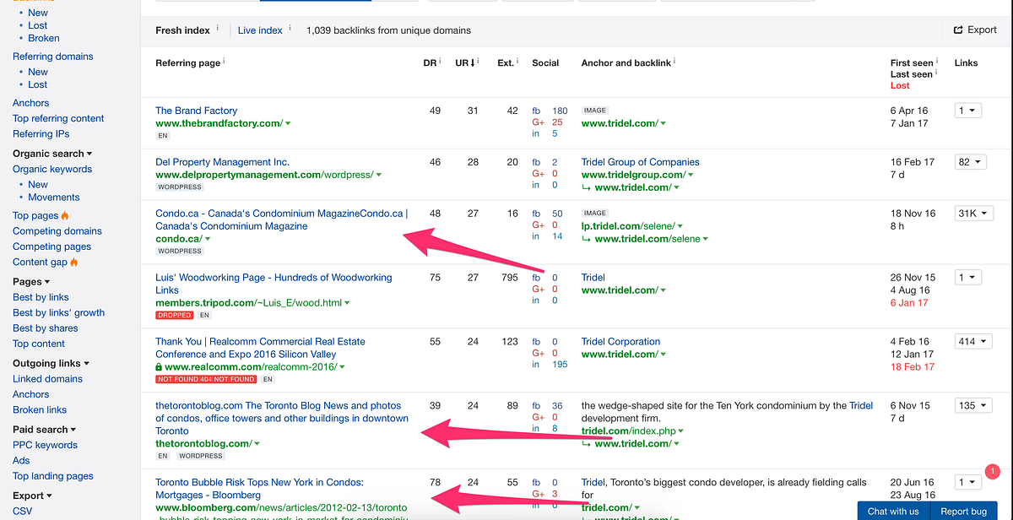
Task: Select the Fresh index tab
Action: pos(182,30)
